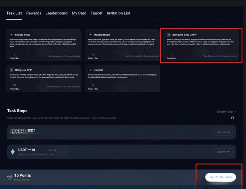Expand Mission Log via chevron arrow
Image resolution: width=246 pixels, height=189 pixels.
(x=235, y=112)
